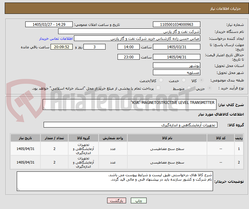Click goods group cell in row 1
The height and width of the screenshot is (209, 249).
pos(83,149)
